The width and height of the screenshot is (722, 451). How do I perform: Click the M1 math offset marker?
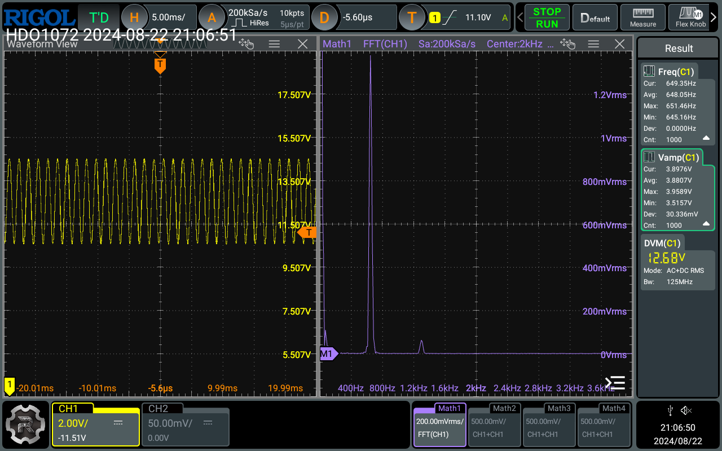tap(328, 353)
